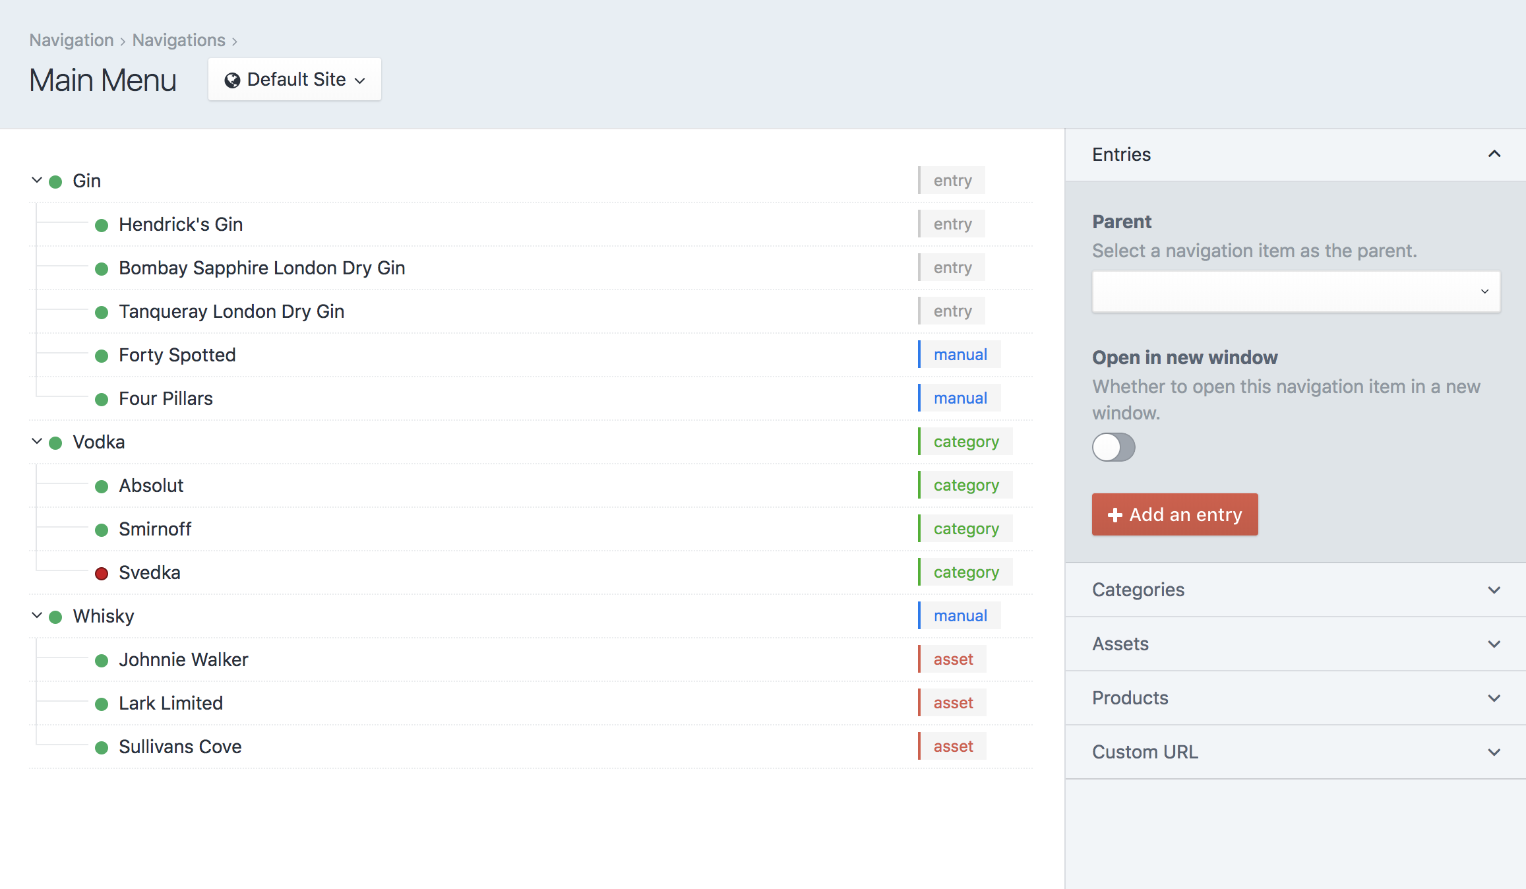
Task: Click the red status dot beside Svedka
Action: point(102,573)
